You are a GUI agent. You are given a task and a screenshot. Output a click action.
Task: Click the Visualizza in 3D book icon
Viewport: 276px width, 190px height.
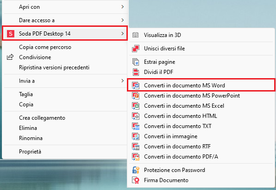click(135, 35)
